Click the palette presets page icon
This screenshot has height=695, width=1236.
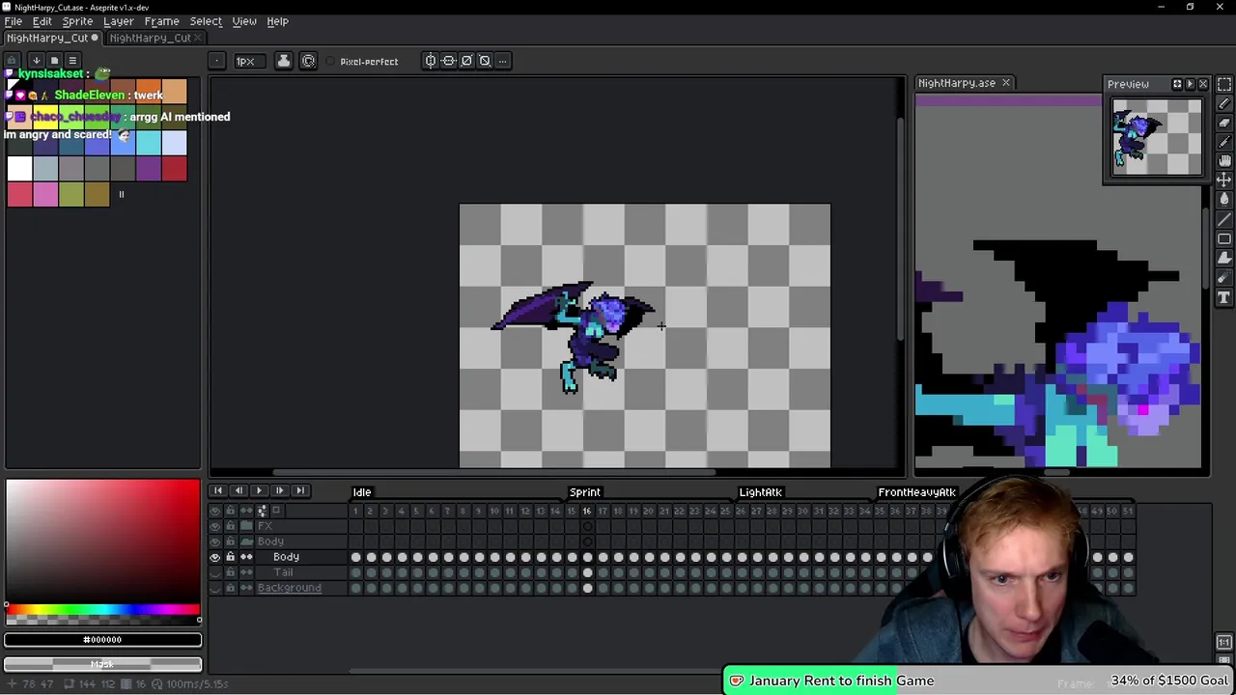point(54,60)
